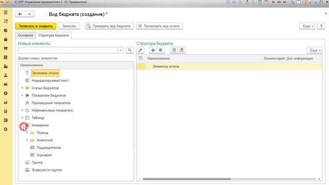Open the warehouse grid section in sidebar

coord(6,57)
